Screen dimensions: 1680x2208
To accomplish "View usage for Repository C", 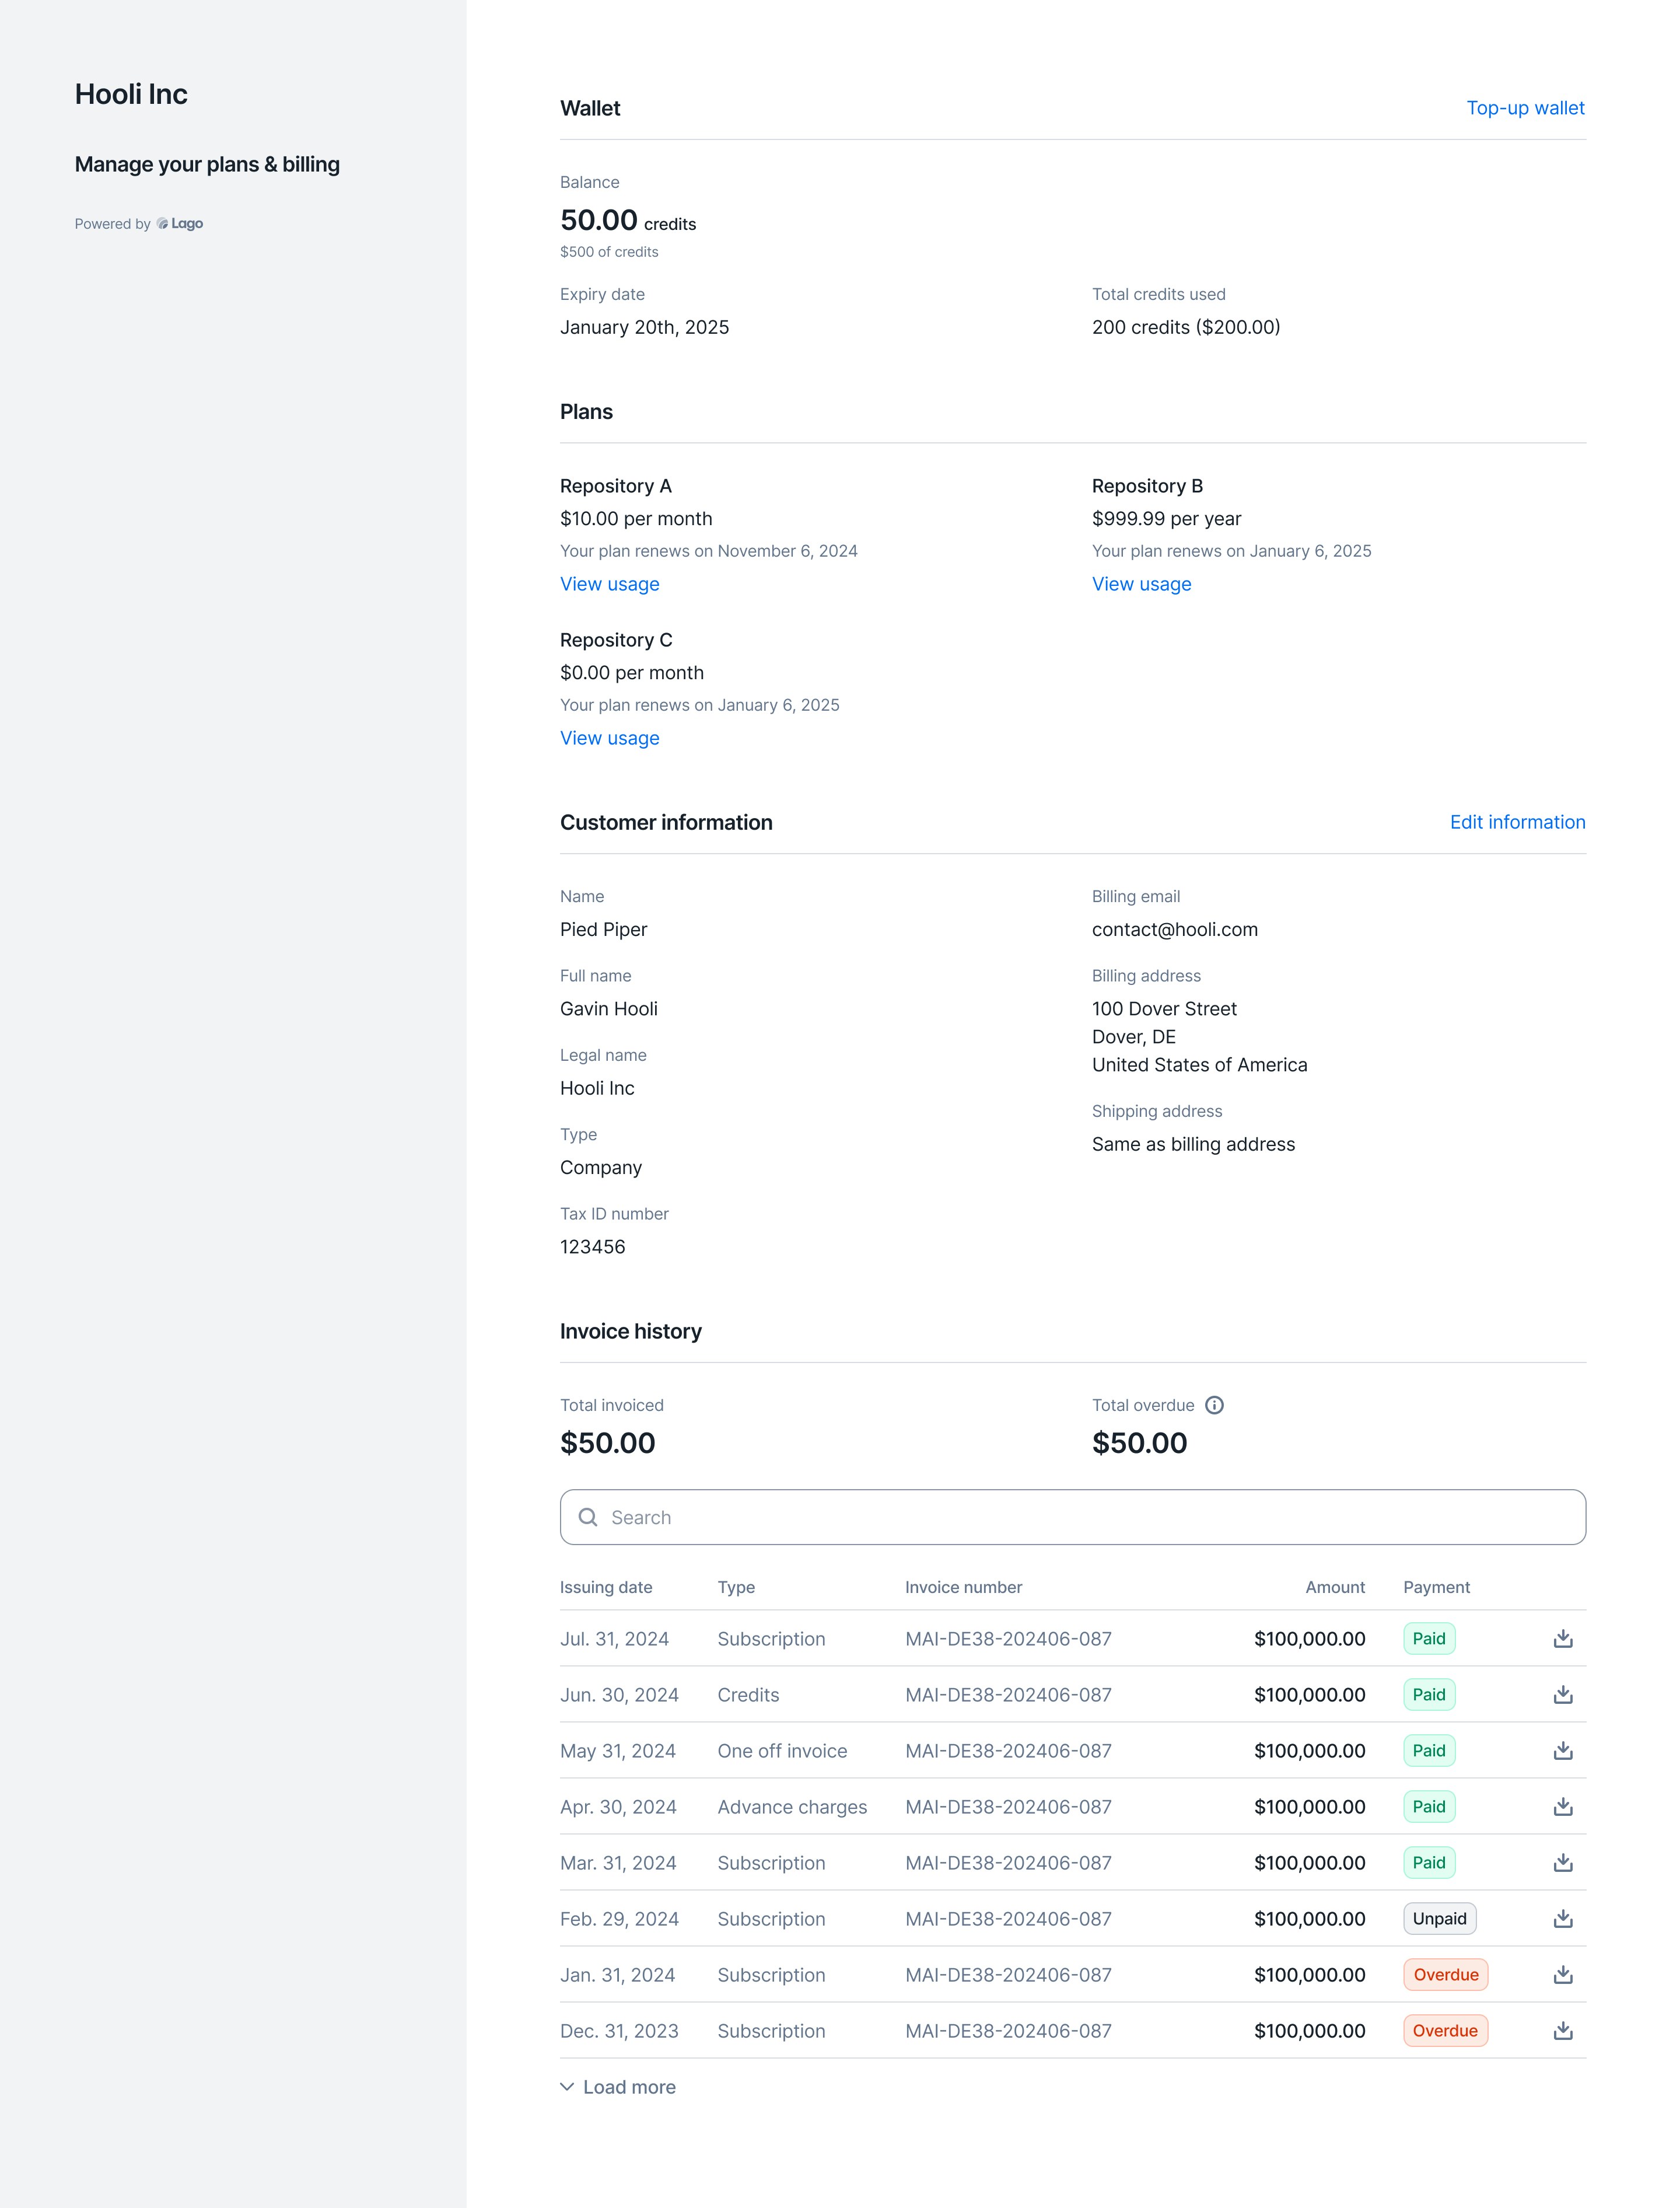I will 609,738.
